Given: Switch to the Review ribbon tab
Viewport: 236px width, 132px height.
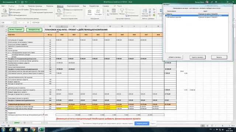Looking at the screenshot, I should click(73, 6).
